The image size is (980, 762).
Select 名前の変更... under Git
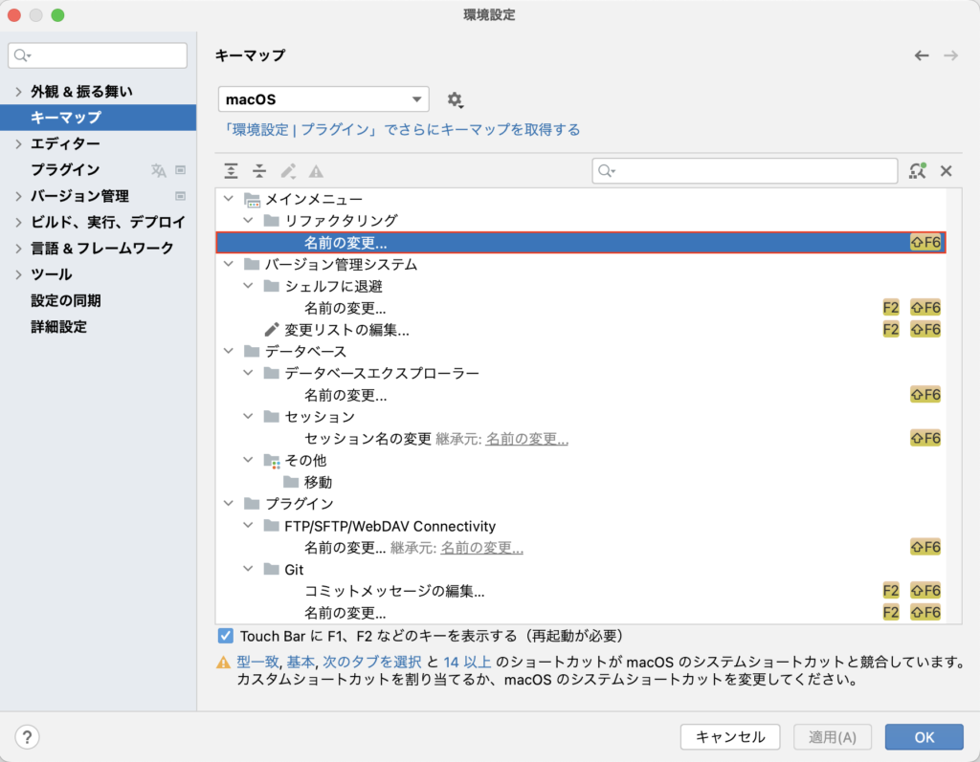(x=581, y=613)
